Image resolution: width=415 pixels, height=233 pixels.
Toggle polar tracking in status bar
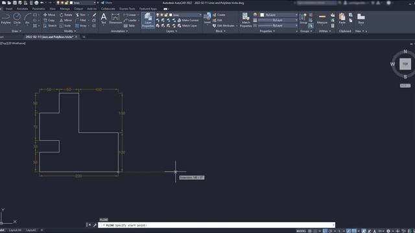[330, 231]
